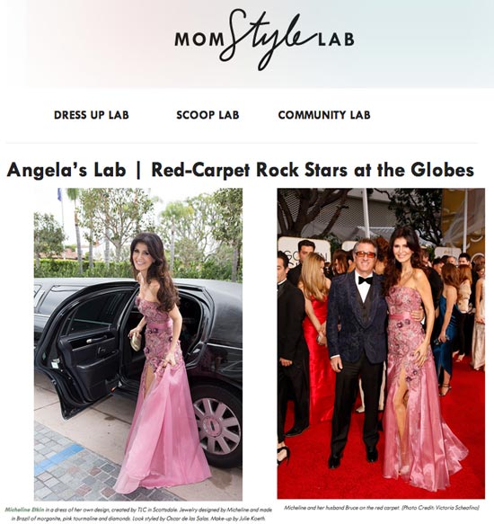Screen dimensions: 494x524
Task: Click the gold clutch in left photo
Action: click(x=136, y=342)
